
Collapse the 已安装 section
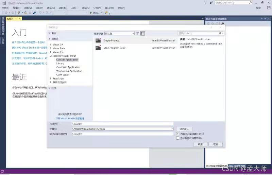pyautogui.click(x=49, y=39)
